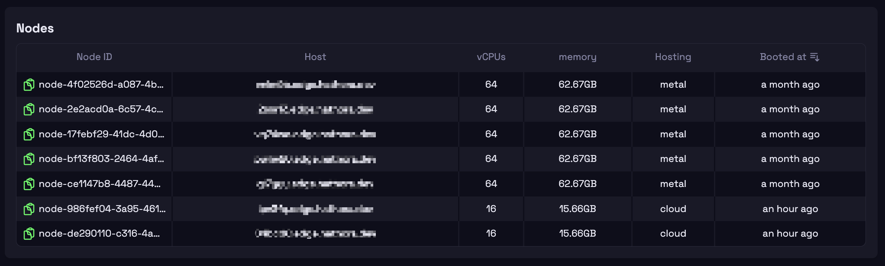Copy node-bf13f803-2464 ID to clipboard
Image resolution: width=885 pixels, height=266 pixels.
(x=29, y=159)
